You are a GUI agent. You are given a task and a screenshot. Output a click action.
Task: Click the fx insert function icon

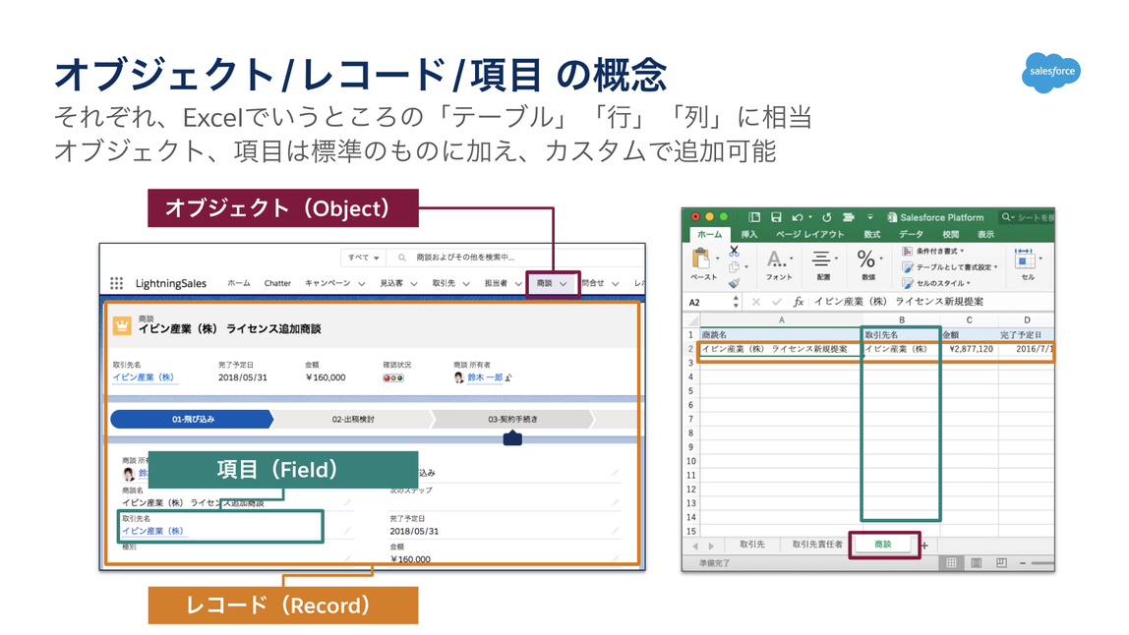click(x=798, y=302)
